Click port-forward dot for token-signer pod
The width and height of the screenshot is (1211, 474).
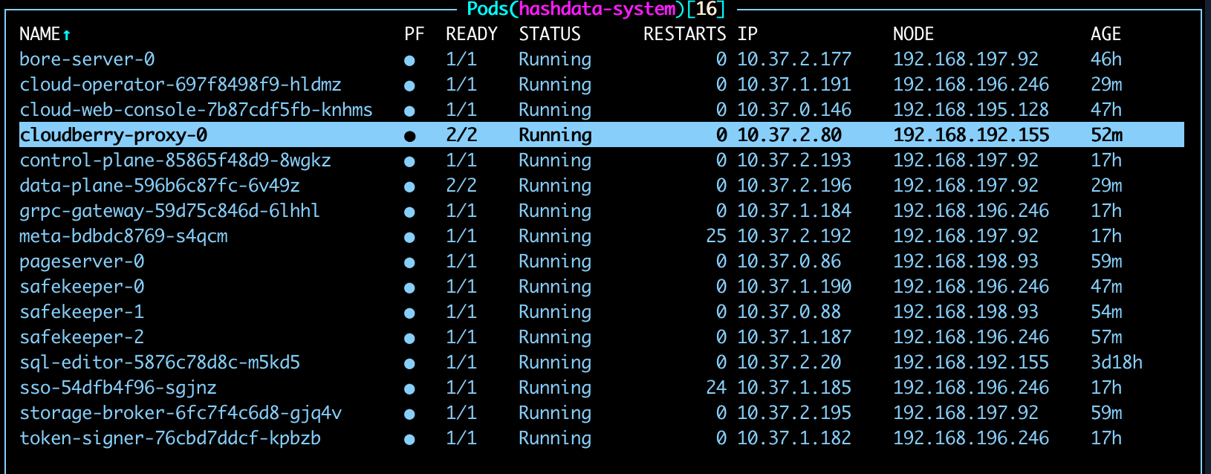click(409, 439)
